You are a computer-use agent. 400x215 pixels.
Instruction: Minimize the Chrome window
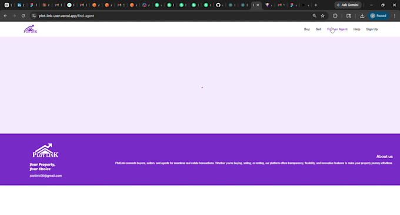(371, 5)
